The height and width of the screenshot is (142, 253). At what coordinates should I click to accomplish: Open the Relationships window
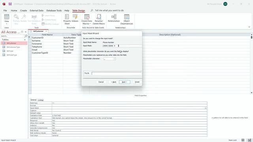114,18
